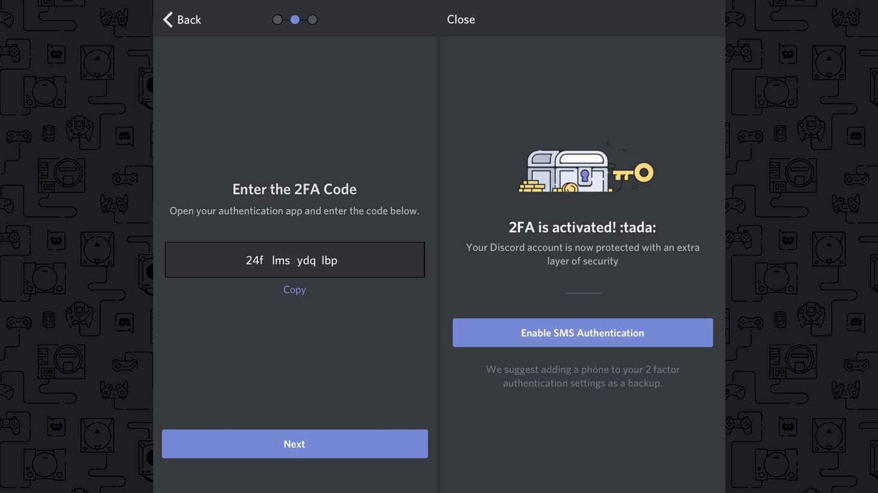
Task: Click the treasure chest illustration
Action: pos(565,171)
